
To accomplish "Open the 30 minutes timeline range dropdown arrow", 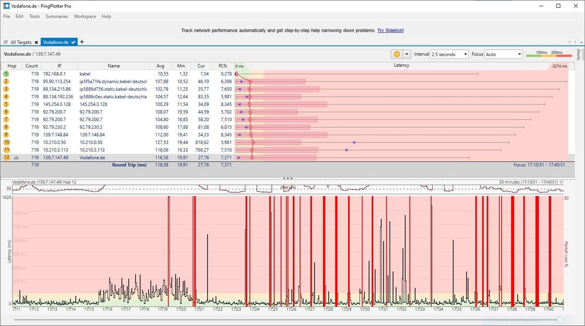I will coord(561,183).
